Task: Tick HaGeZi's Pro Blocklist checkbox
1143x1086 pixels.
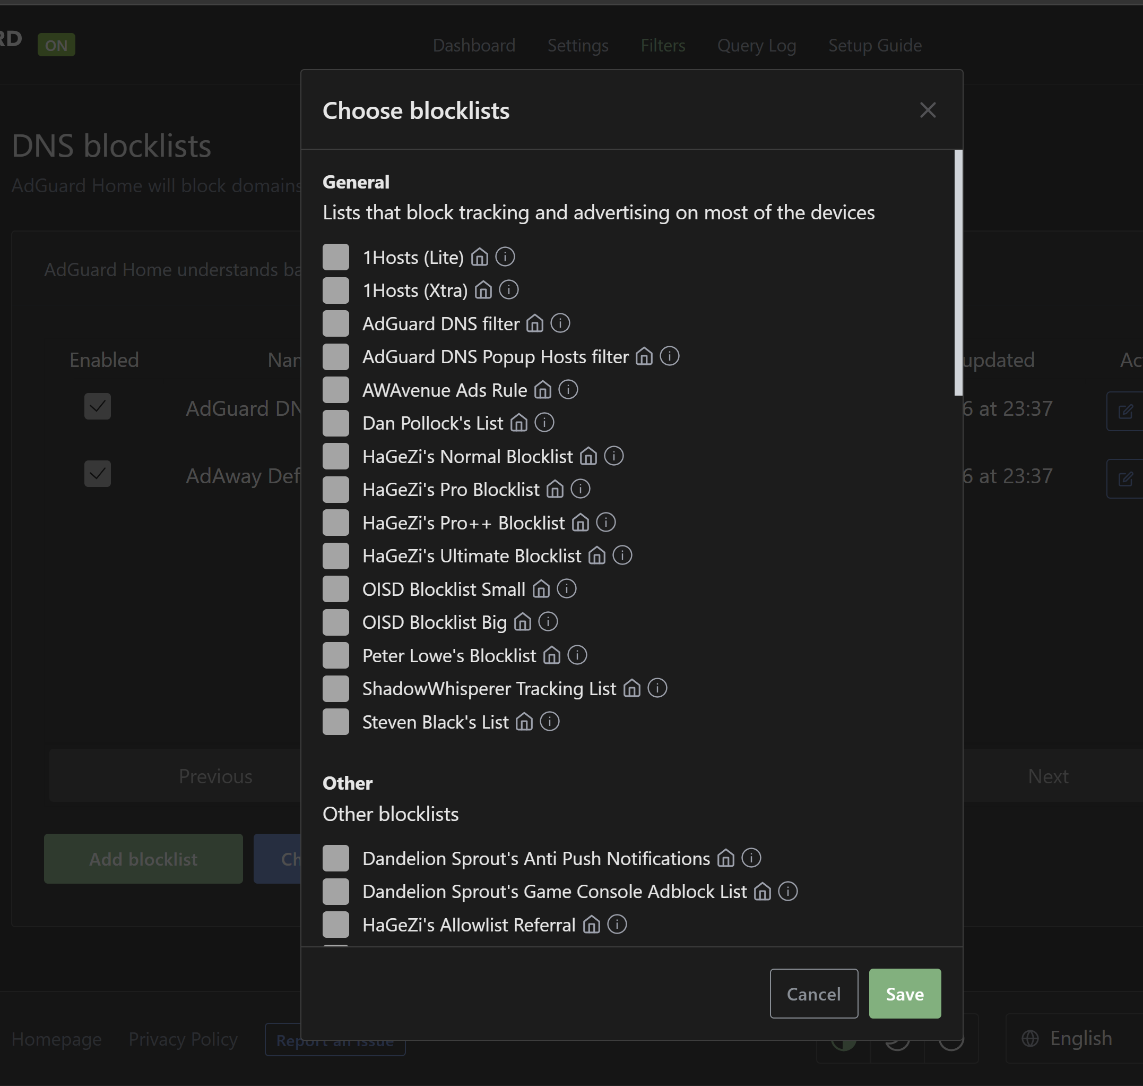Action: (x=336, y=490)
